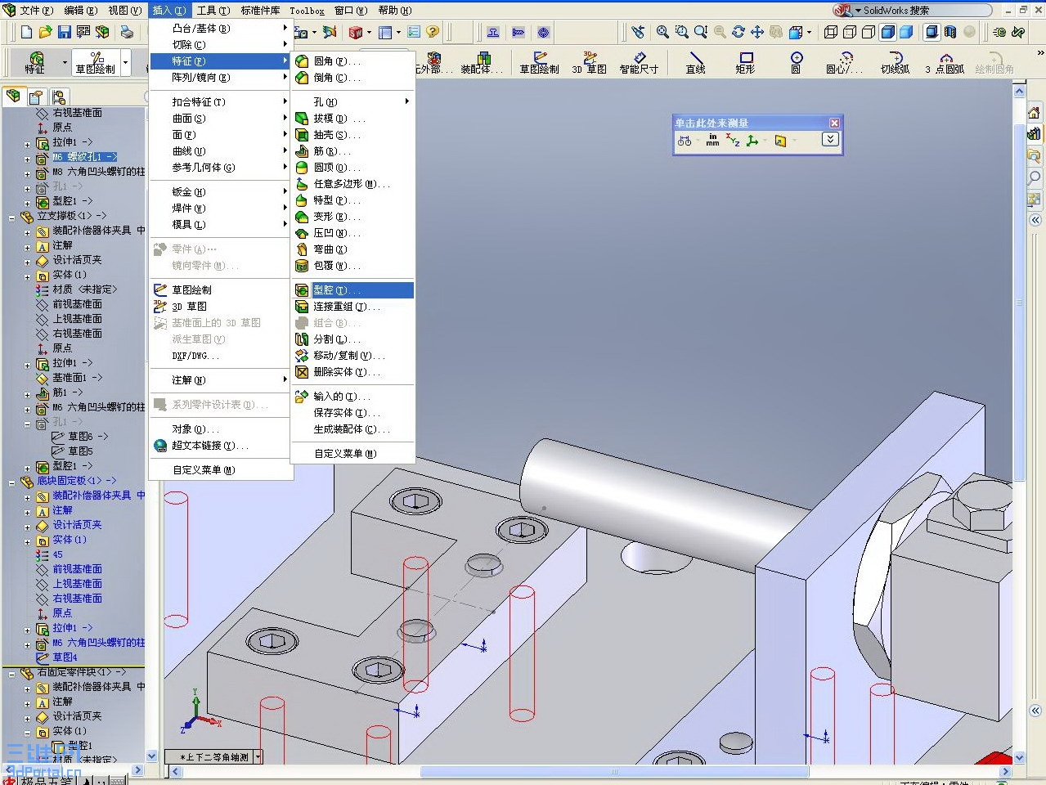Open the 草图绘制 button dropdown arrow
Screen dimensions: 1046x785
point(125,62)
